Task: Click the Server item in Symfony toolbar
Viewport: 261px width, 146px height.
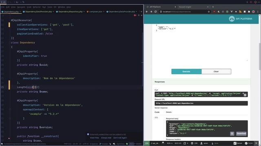Action: point(238,143)
